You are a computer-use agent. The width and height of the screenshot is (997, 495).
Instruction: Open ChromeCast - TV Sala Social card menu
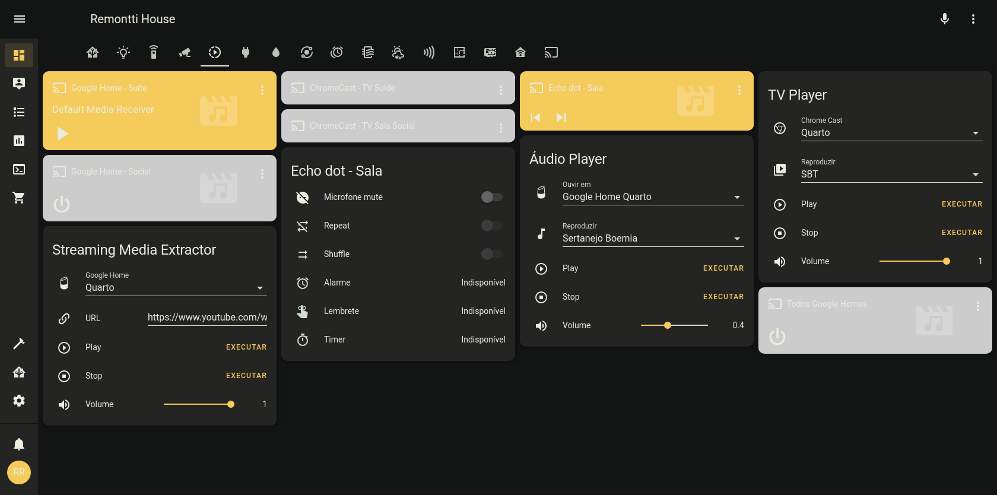[x=501, y=128]
